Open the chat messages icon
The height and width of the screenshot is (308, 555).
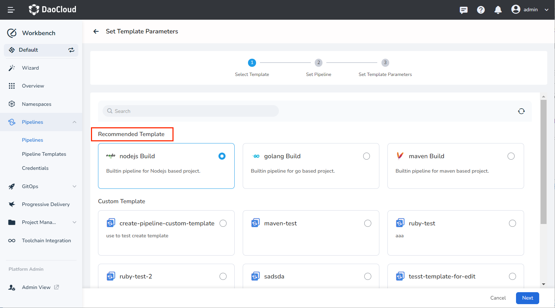[x=463, y=10]
